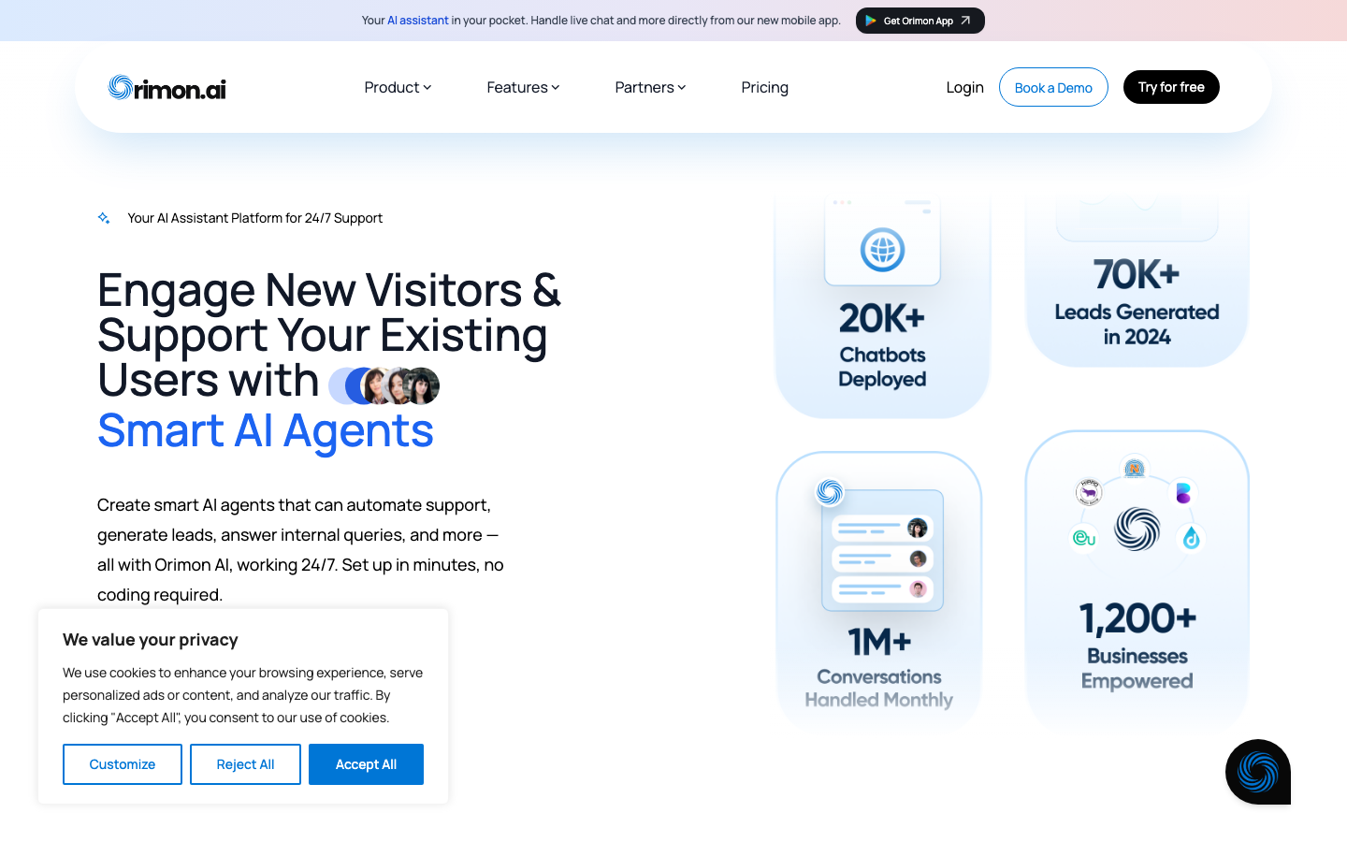Click the Book a Demo button

[1053, 87]
